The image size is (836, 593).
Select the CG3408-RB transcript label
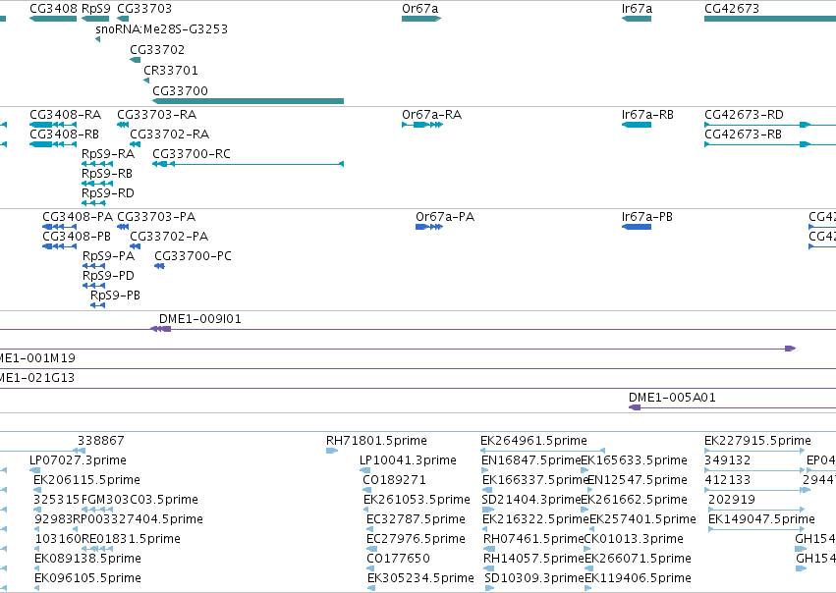click(65, 135)
